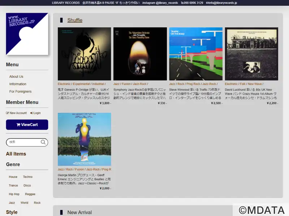This screenshot has width=289, height=216.
Task: Open the Genesis P-Orridge album cover thumbnail
Action: tap(84, 54)
